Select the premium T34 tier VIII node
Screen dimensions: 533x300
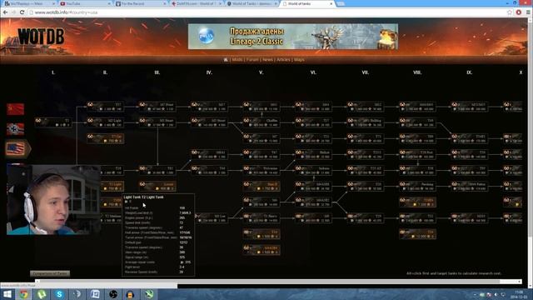coord(417,234)
